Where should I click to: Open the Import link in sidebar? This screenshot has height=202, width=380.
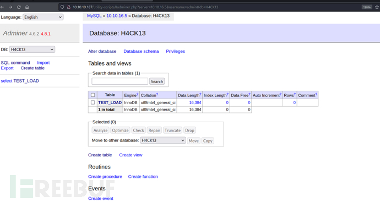pos(44,63)
